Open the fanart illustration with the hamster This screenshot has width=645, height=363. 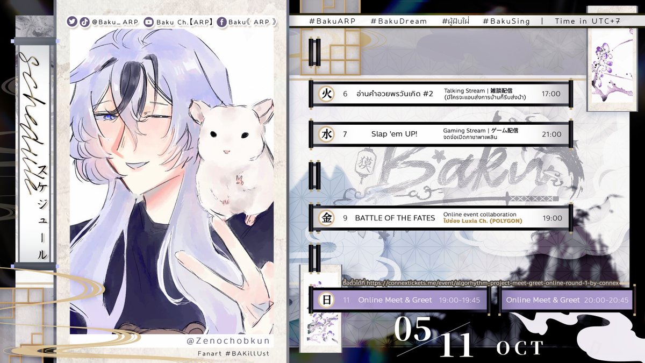171,181
